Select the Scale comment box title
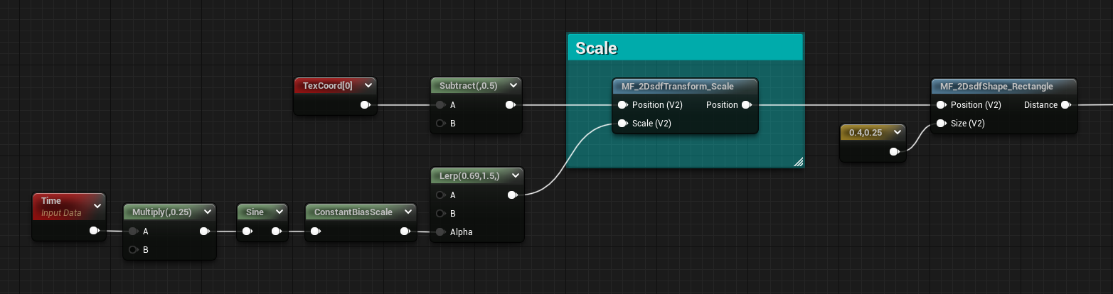This screenshot has height=294, width=1113. [x=596, y=48]
